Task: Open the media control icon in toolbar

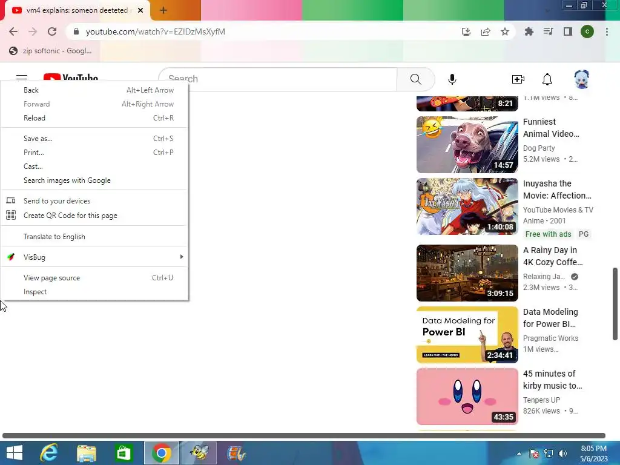Action: pos(548,31)
